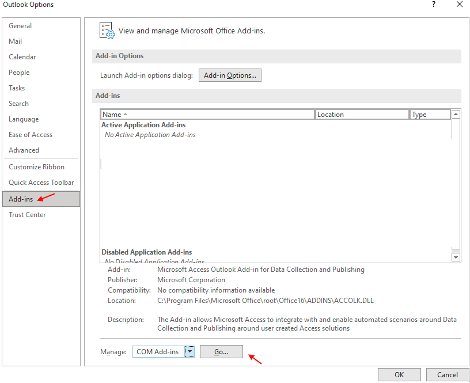The image size is (470, 383).
Task: Confirm with the OK button
Action: [x=399, y=374]
